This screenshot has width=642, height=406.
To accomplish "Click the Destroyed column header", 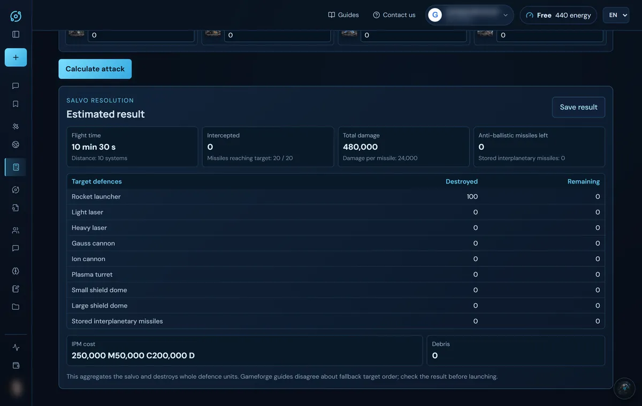I will click(462, 181).
